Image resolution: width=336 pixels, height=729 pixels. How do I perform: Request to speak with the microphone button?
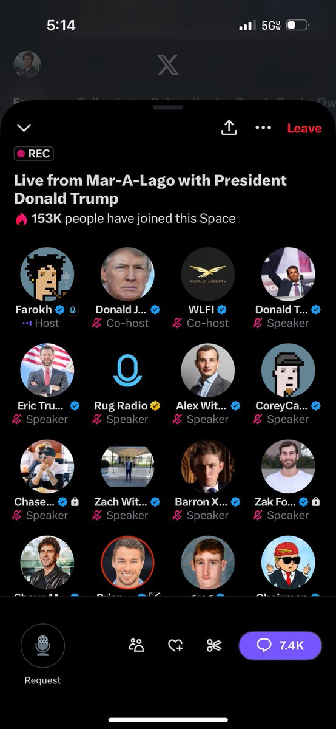pos(42,646)
